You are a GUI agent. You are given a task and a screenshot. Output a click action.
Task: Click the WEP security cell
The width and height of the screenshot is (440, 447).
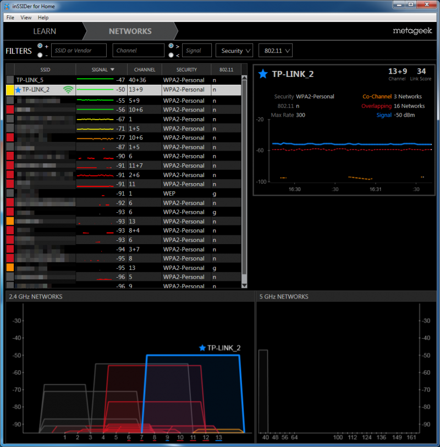pos(169,194)
